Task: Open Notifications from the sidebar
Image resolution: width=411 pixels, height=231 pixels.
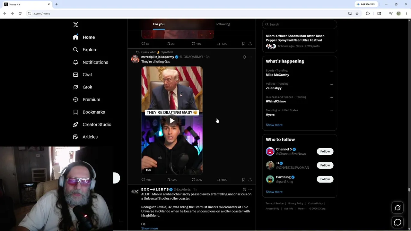Action: click(91, 62)
